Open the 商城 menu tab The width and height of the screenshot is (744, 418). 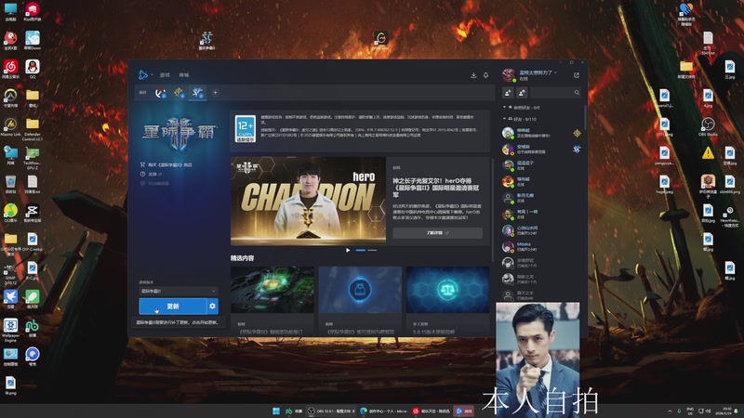183,75
